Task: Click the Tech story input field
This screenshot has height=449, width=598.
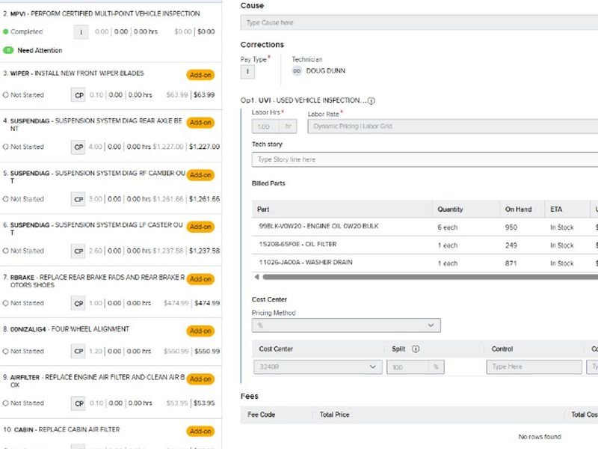Action: pos(425,159)
